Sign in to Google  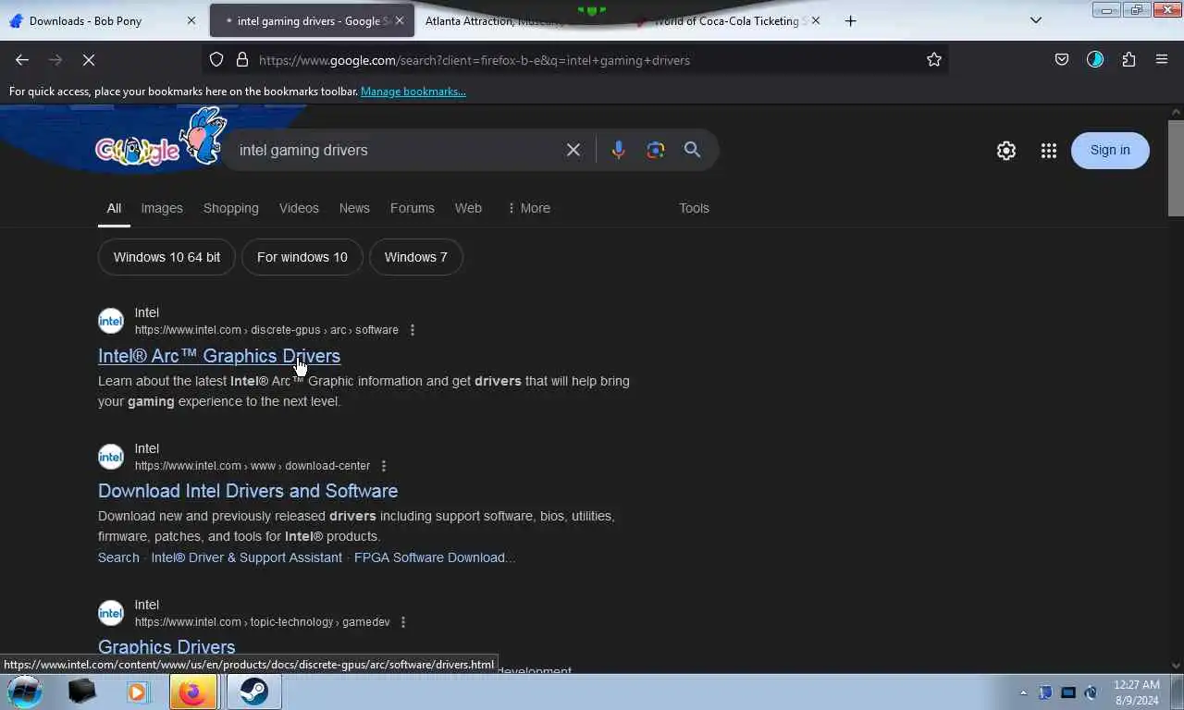click(1110, 151)
